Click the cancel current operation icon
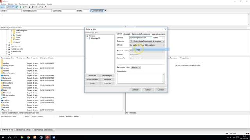 pos(27,7)
